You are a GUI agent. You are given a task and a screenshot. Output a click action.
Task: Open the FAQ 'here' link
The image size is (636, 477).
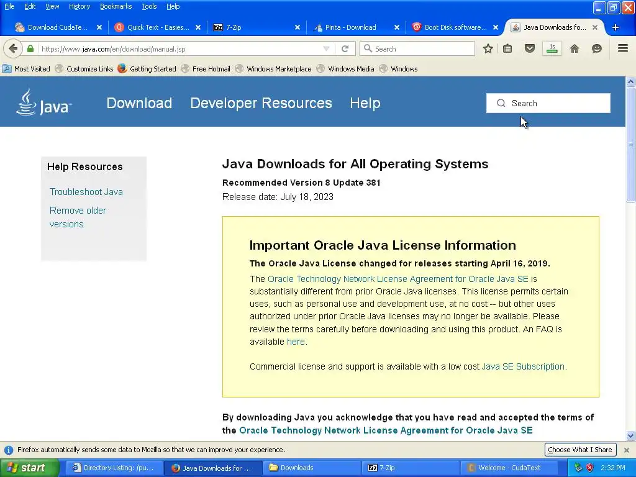[296, 342]
